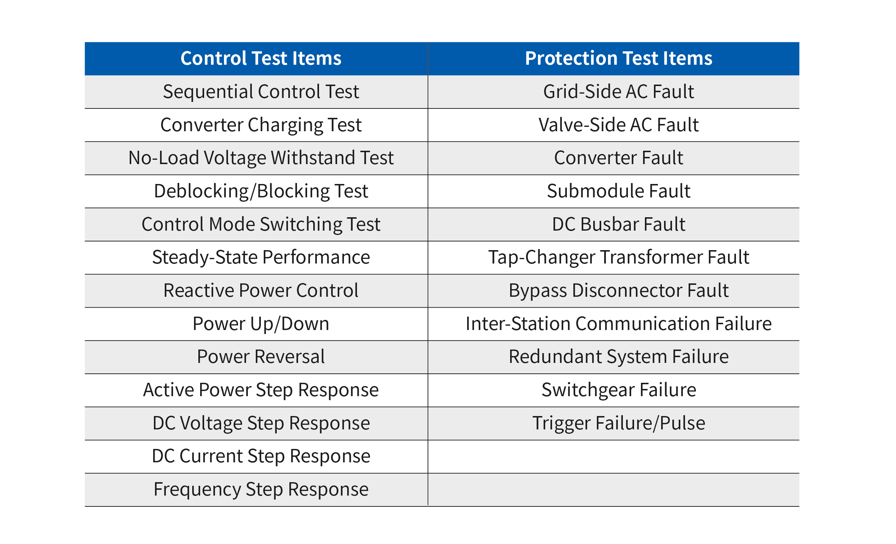Click the Control Test Items header

[x=261, y=59]
